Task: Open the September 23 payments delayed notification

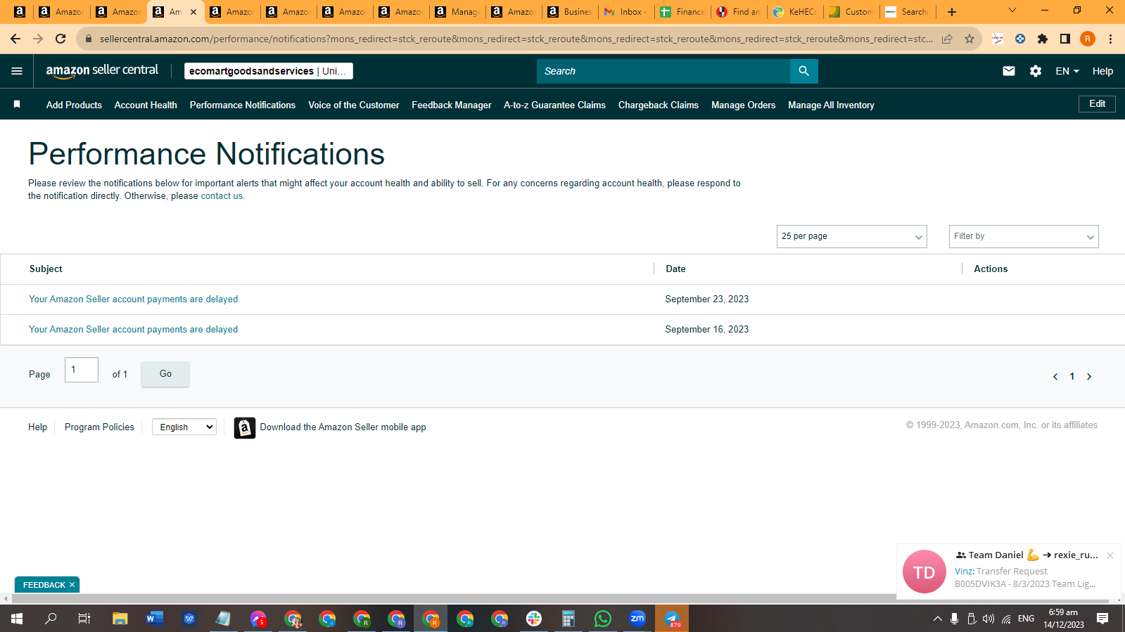Action: tap(134, 299)
